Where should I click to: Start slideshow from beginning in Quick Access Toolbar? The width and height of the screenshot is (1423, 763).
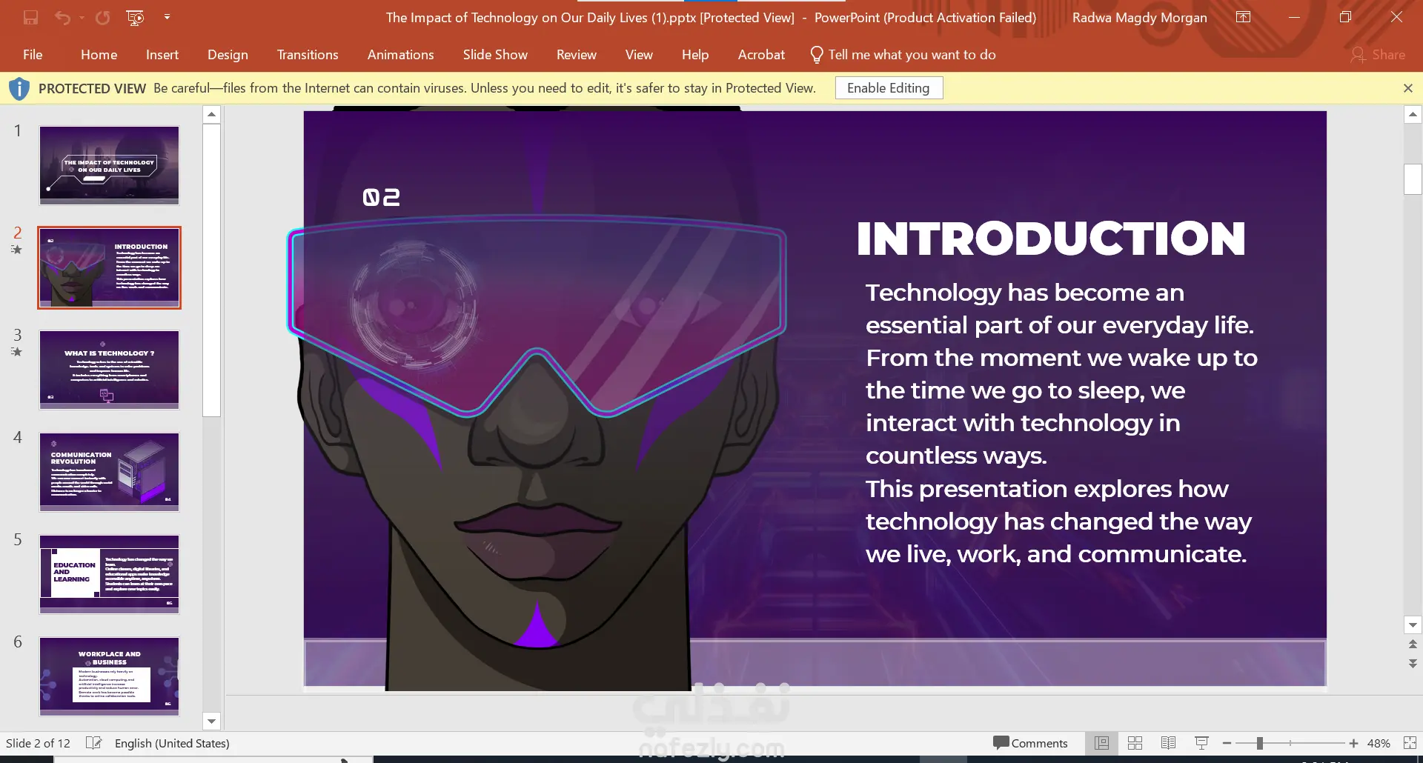coord(135,17)
